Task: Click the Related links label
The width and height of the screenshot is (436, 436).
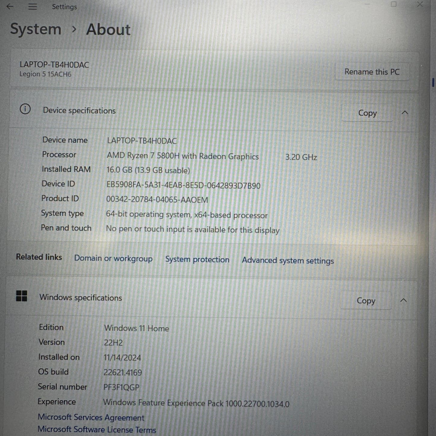Action: pyautogui.click(x=39, y=257)
